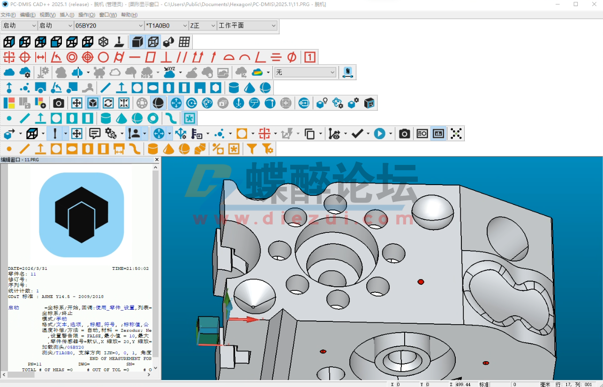This screenshot has width=603, height=387.
Task: Select the concentricity dimension tool
Action: click(x=72, y=57)
